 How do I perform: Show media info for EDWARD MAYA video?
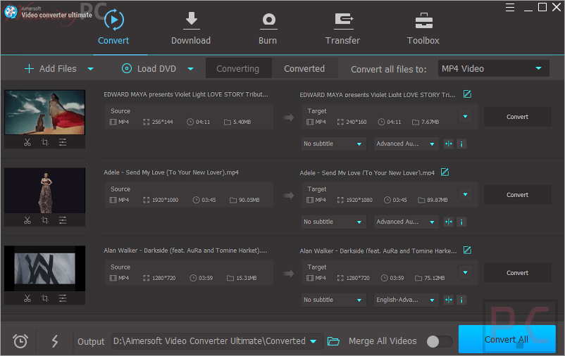click(x=461, y=144)
